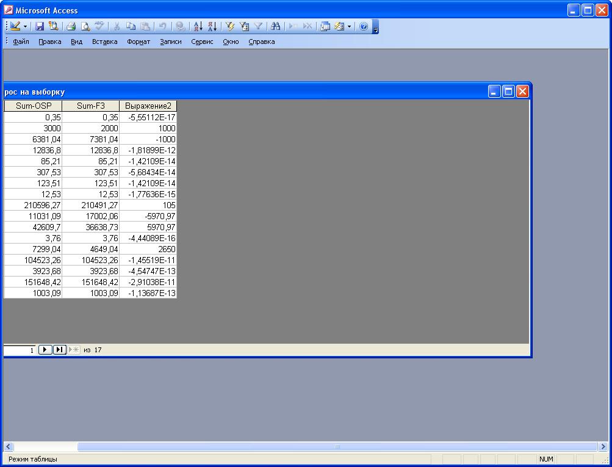
Task: Open Find with the binoculars icon
Action: tap(276, 26)
